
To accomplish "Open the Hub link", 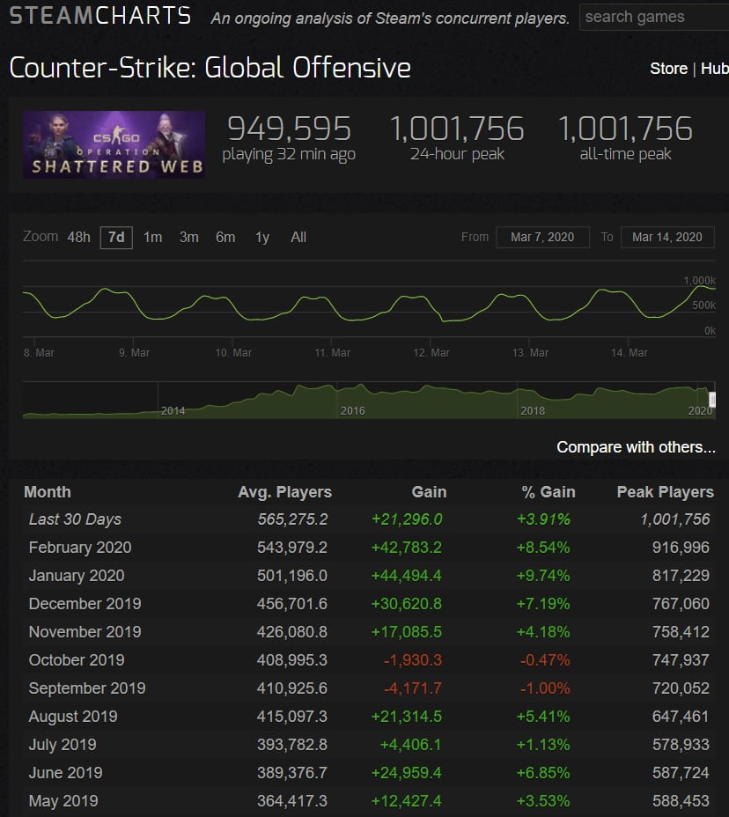I will click(x=714, y=69).
